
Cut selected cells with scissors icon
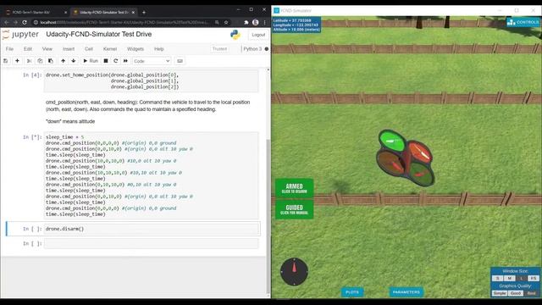30,61
